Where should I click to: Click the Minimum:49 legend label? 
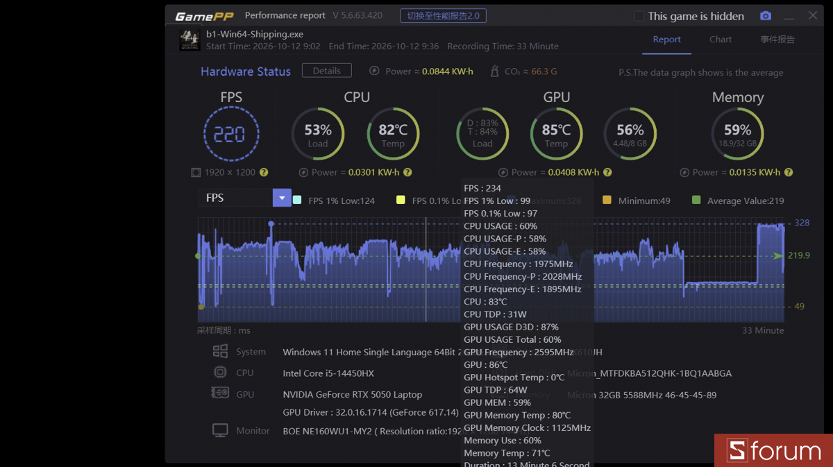644,201
